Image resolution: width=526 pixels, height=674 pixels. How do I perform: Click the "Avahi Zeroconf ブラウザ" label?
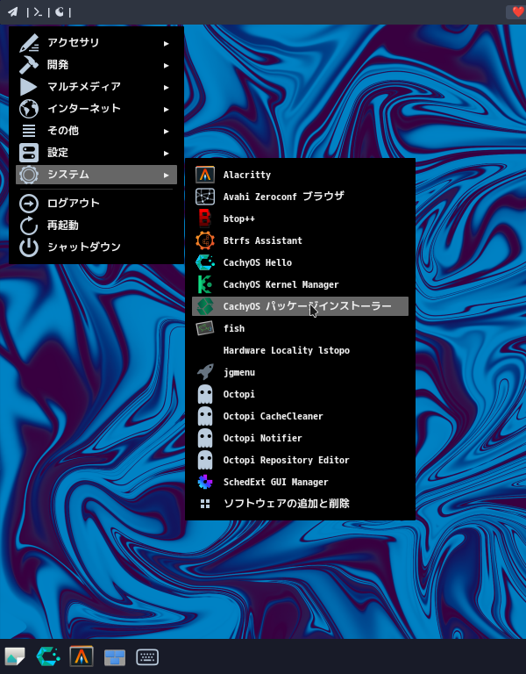(x=284, y=197)
